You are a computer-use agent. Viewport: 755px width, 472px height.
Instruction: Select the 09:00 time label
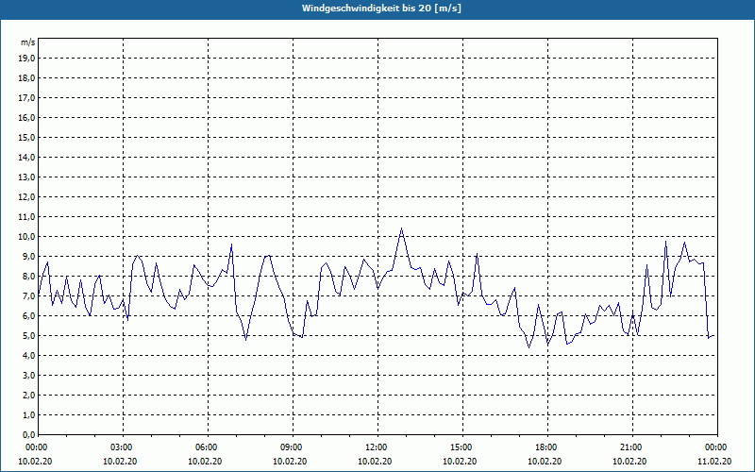click(x=293, y=447)
